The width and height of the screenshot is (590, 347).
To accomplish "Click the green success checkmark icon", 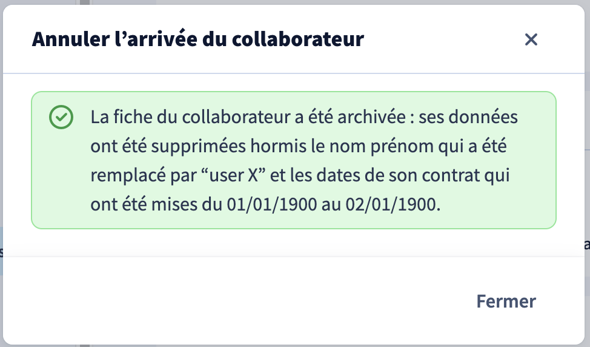I will [x=61, y=117].
